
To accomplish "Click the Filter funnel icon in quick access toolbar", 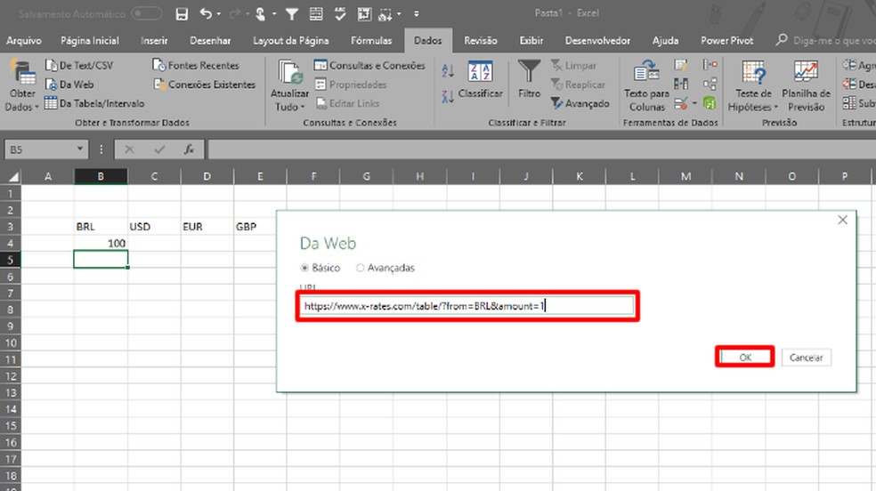I will (x=292, y=14).
